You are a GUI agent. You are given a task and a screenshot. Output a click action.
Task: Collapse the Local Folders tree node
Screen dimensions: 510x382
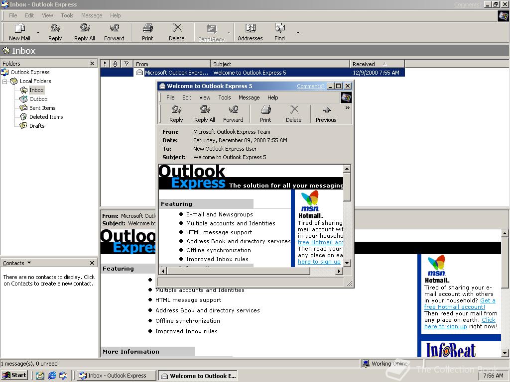[x=4, y=81]
